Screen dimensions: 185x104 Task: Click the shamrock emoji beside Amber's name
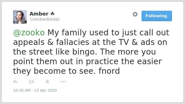click(x=52, y=14)
